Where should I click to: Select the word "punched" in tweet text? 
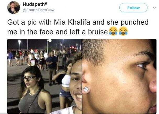[x=134, y=23]
